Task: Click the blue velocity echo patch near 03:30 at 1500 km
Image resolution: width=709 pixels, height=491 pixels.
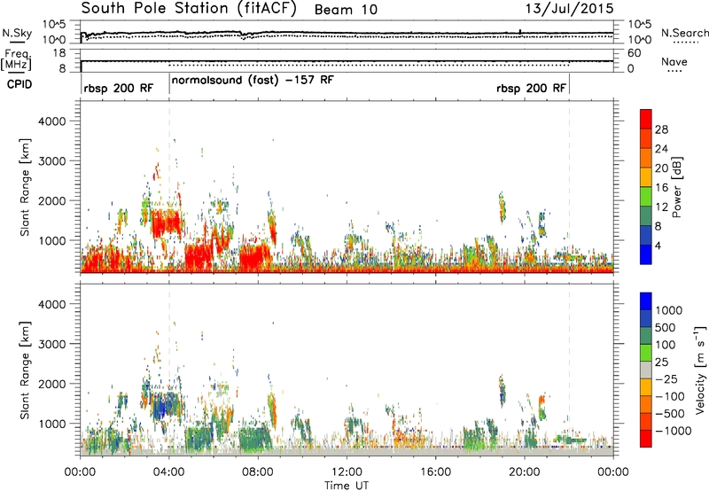Action: [160, 406]
